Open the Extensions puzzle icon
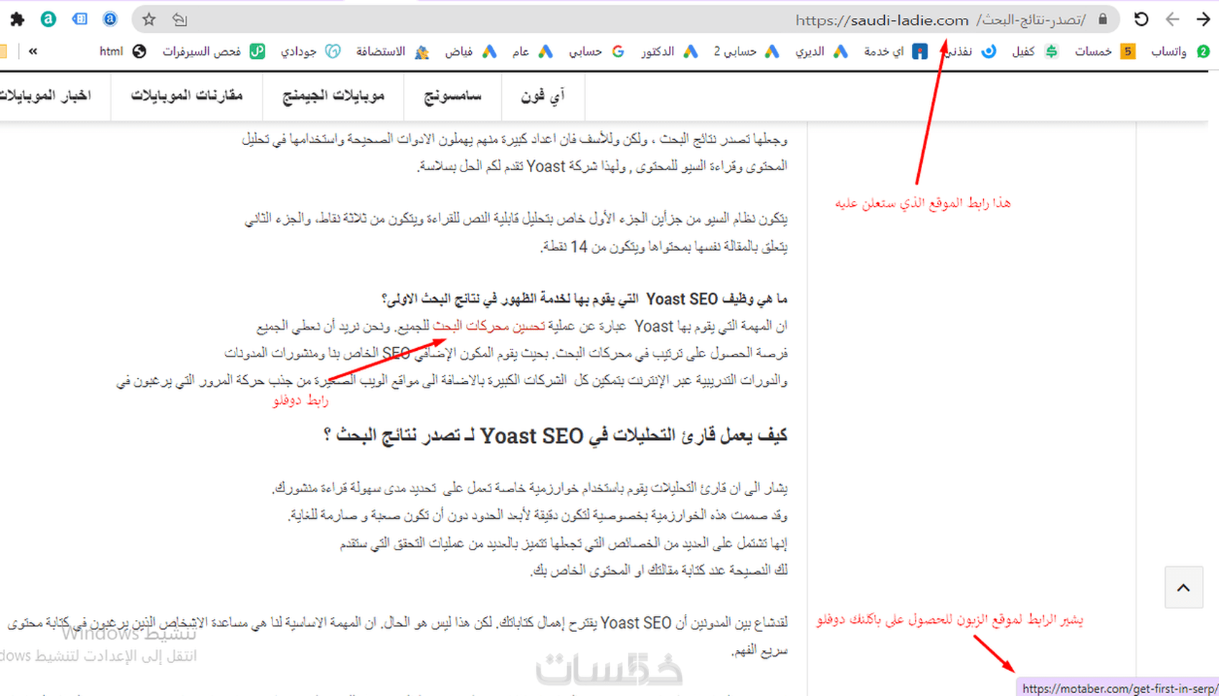This screenshot has height=696, width=1219. (17, 19)
